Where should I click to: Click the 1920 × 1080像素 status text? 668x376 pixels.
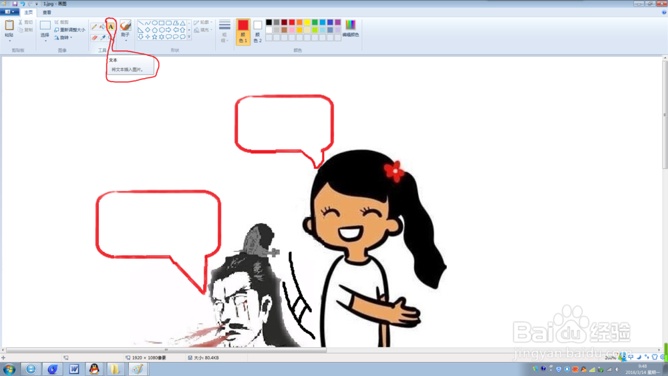tap(149, 358)
